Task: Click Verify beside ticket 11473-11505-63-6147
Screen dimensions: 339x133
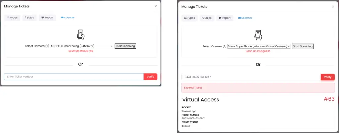Action: click(328, 77)
